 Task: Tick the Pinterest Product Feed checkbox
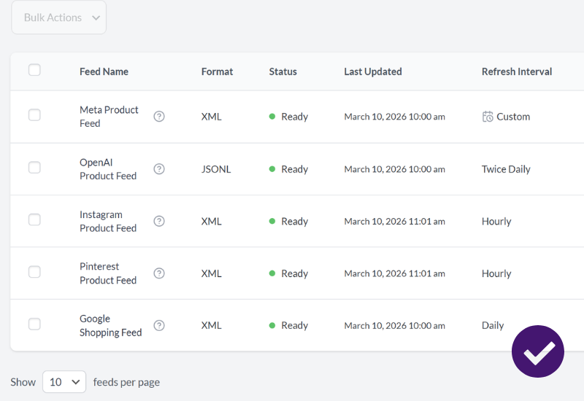[x=34, y=272]
